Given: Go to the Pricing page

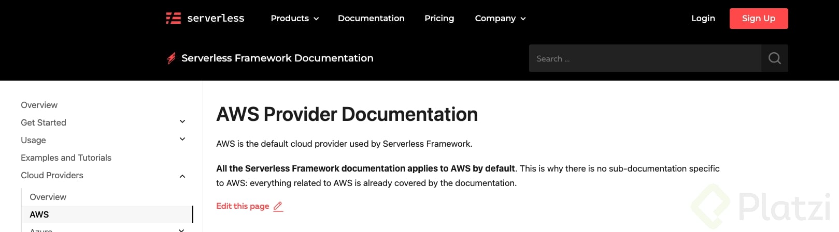Looking at the screenshot, I should [x=439, y=19].
